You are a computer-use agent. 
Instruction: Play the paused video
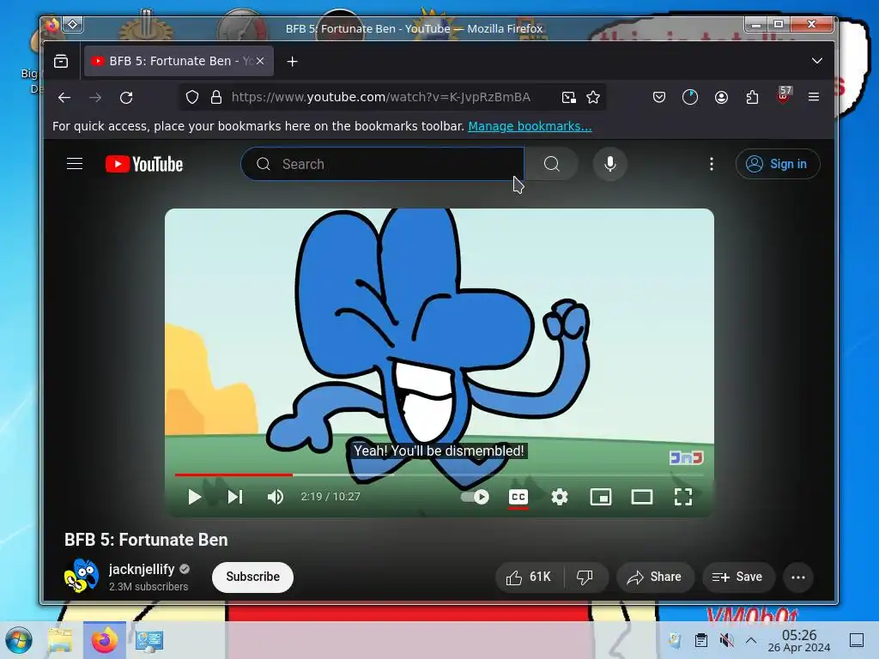pyautogui.click(x=194, y=497)
